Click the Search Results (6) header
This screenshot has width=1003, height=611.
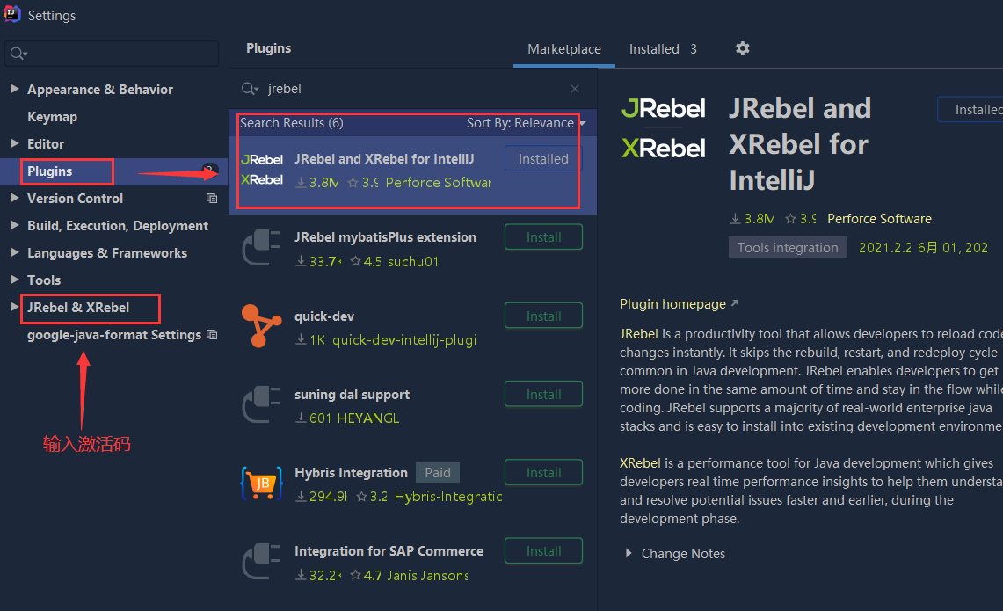pyautogui.click(x=292, y=123)
